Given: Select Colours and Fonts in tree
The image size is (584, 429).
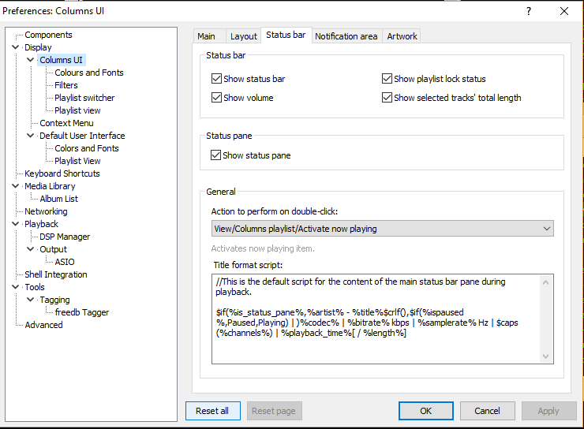Looking at the screenshot, I should [89, 73].
